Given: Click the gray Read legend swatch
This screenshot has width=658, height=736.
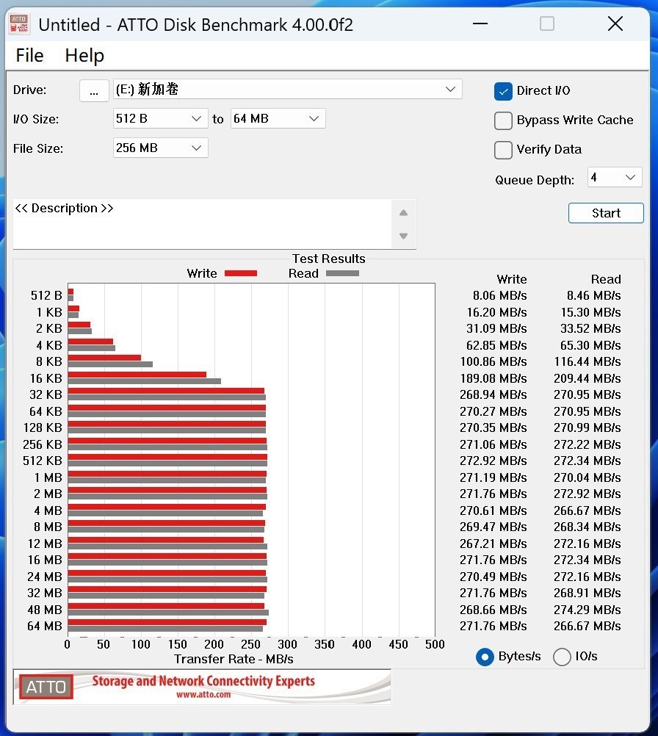Looking at the screenshot, I should [343, 274].
